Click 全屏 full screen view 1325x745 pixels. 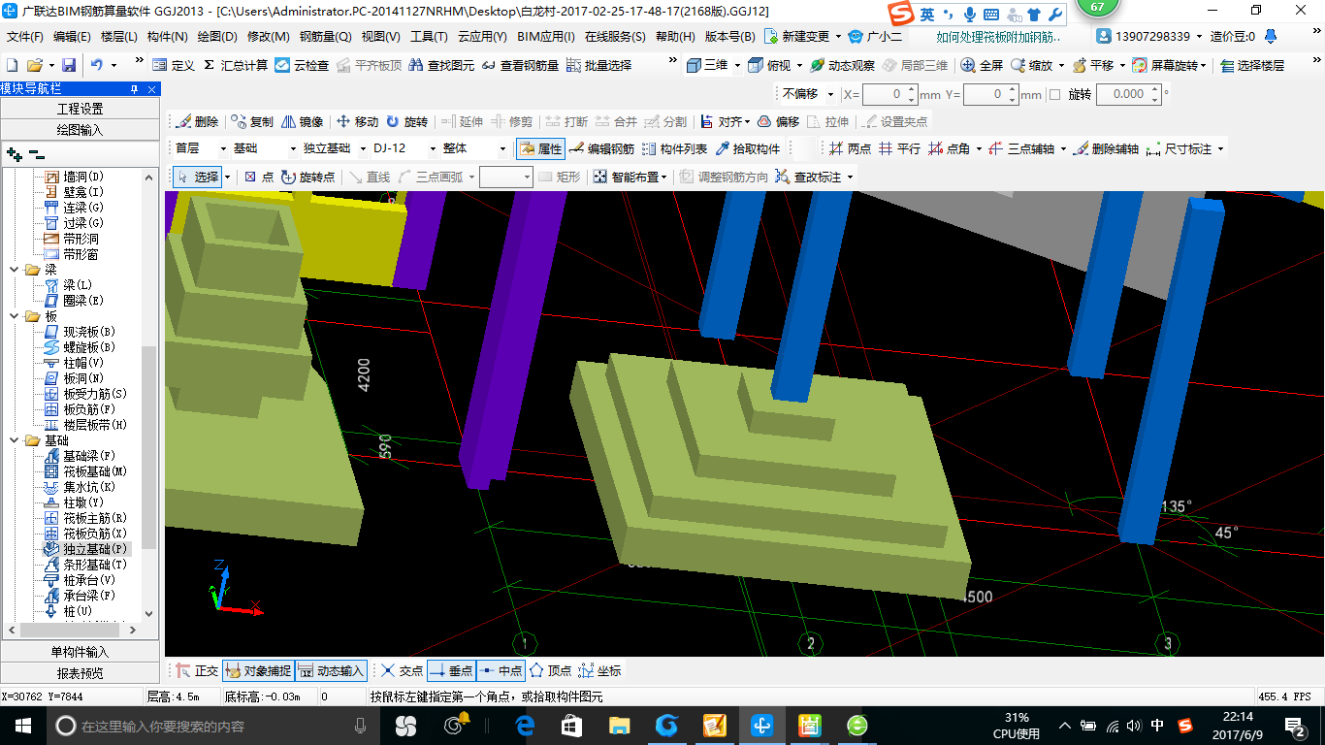tap(982, 65)
